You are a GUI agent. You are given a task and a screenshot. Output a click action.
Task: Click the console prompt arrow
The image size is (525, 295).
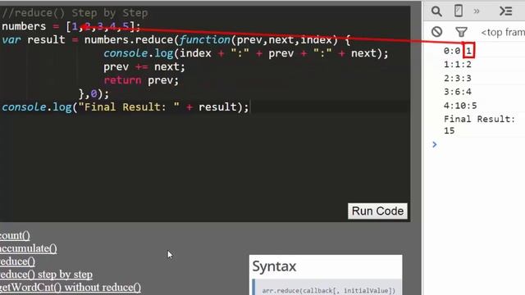point(434,144)
